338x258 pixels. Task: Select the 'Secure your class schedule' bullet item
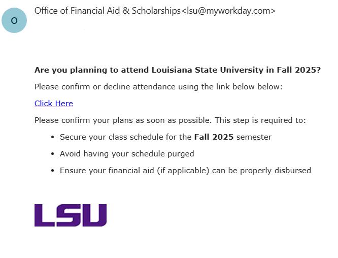click(x=165, y=137)
